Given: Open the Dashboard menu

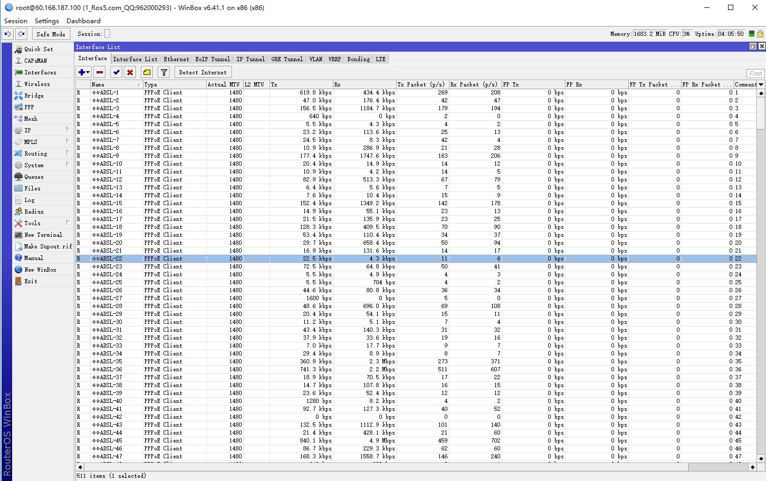Looking at the screenshot, I should 83,21.
